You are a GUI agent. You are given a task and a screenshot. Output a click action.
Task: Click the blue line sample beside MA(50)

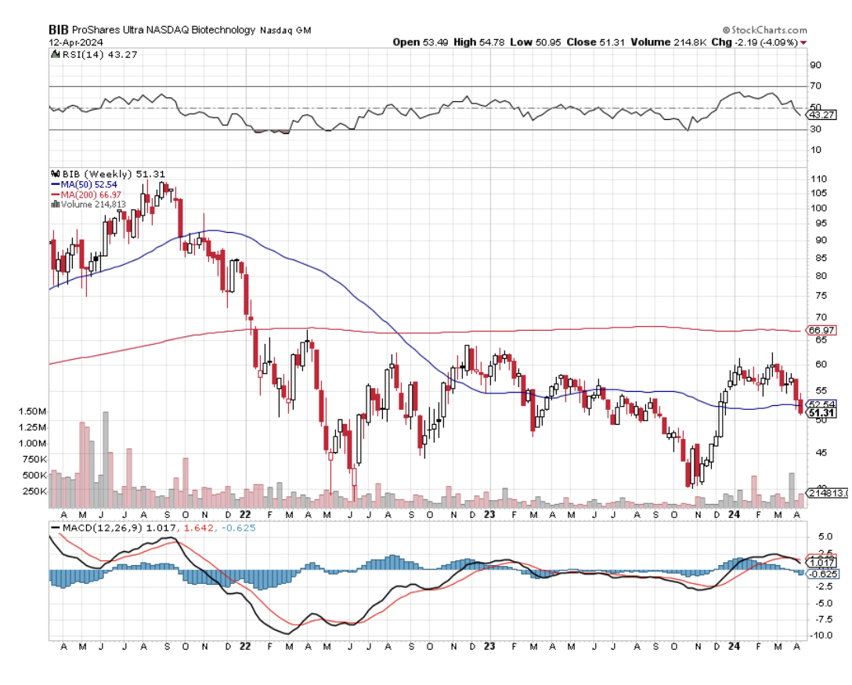[55, 185]
